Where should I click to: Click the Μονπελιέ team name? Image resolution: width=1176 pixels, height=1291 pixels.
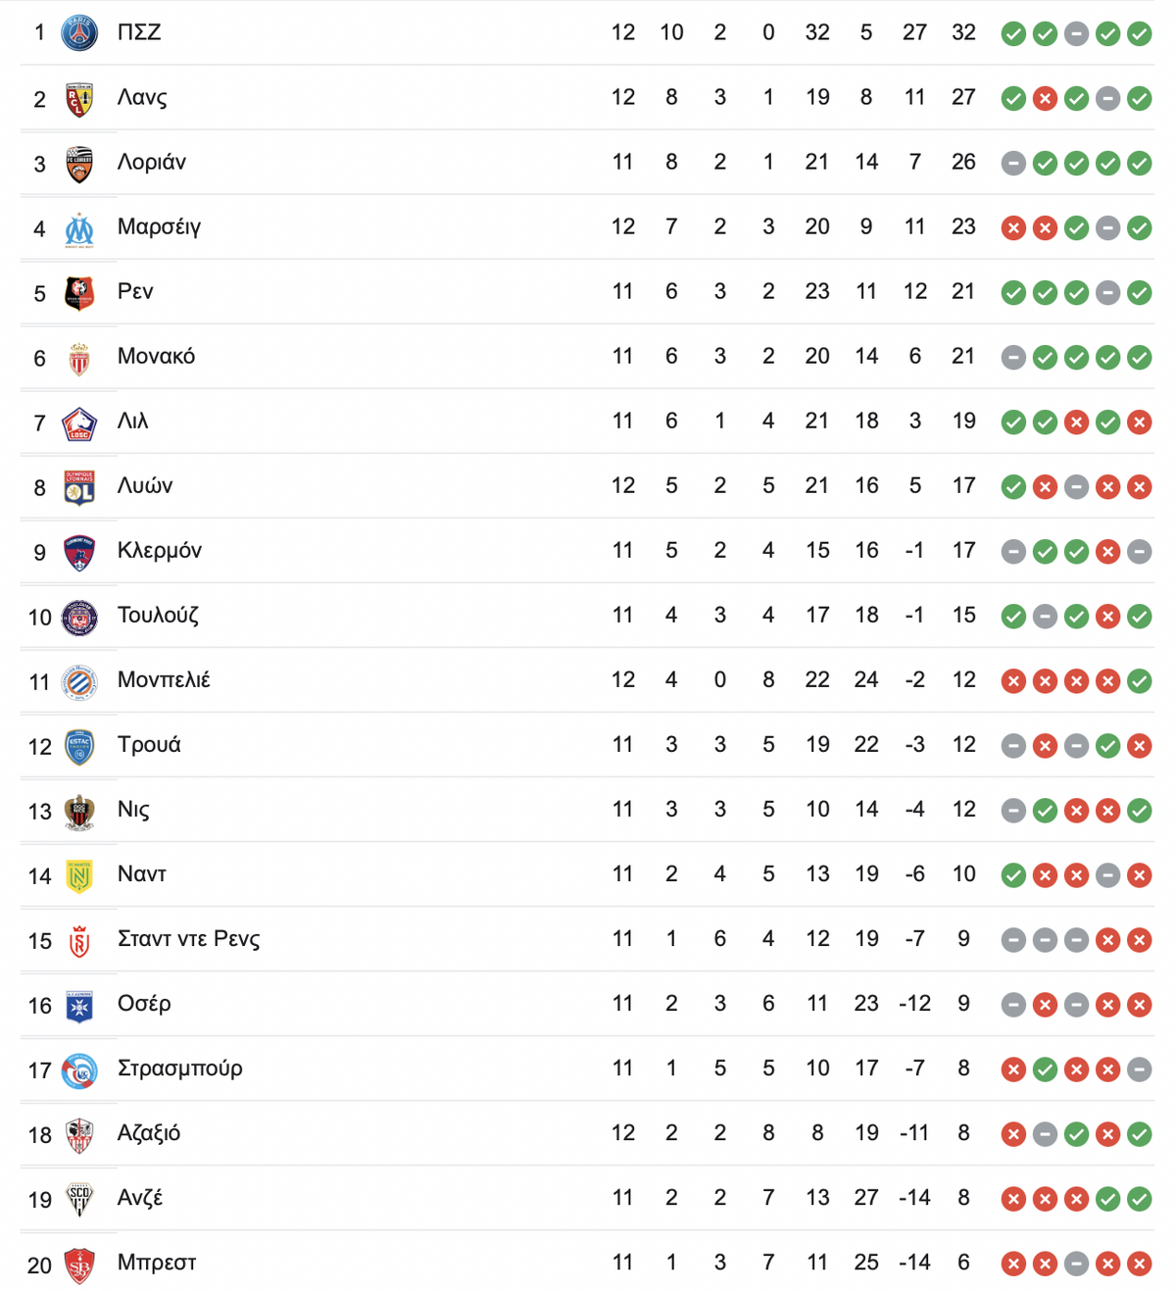tap(164, 679)
